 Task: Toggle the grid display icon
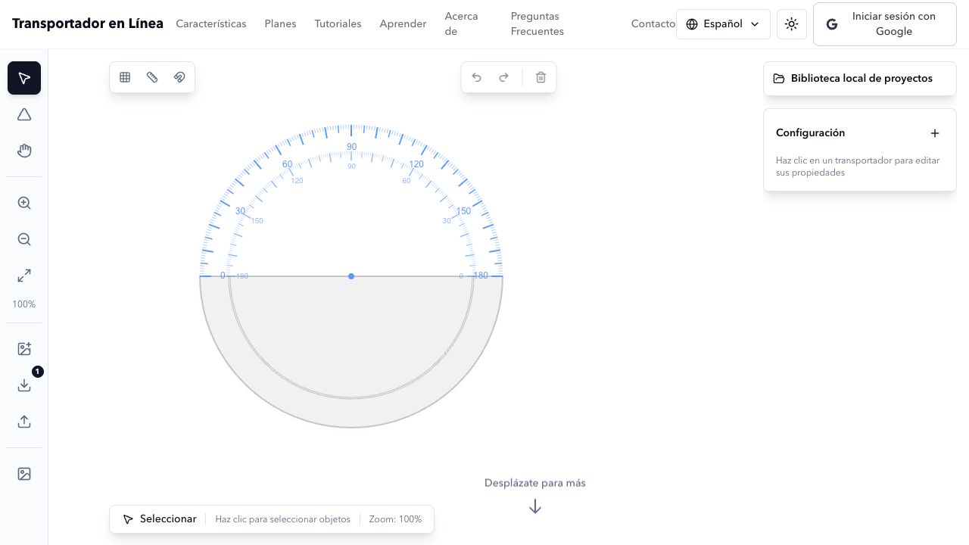click(125, 77)
